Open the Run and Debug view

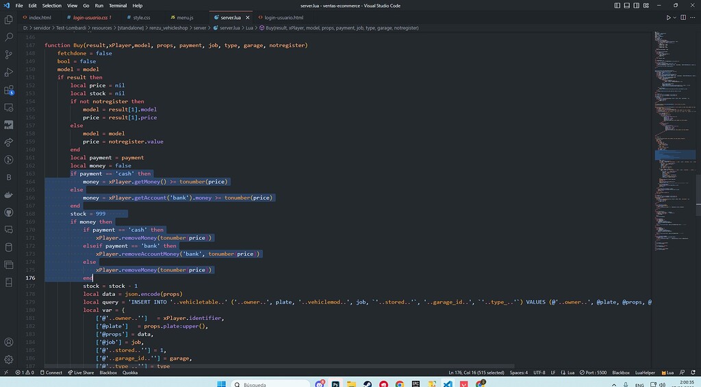pyautogui.click(x=9, y=72)
